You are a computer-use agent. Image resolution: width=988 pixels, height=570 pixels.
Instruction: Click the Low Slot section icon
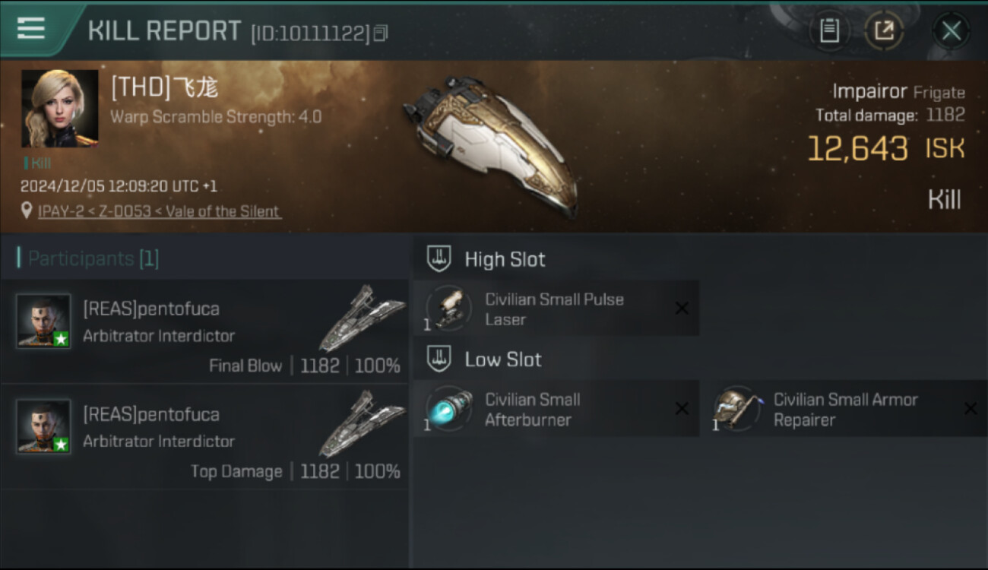tap(439, 359)
